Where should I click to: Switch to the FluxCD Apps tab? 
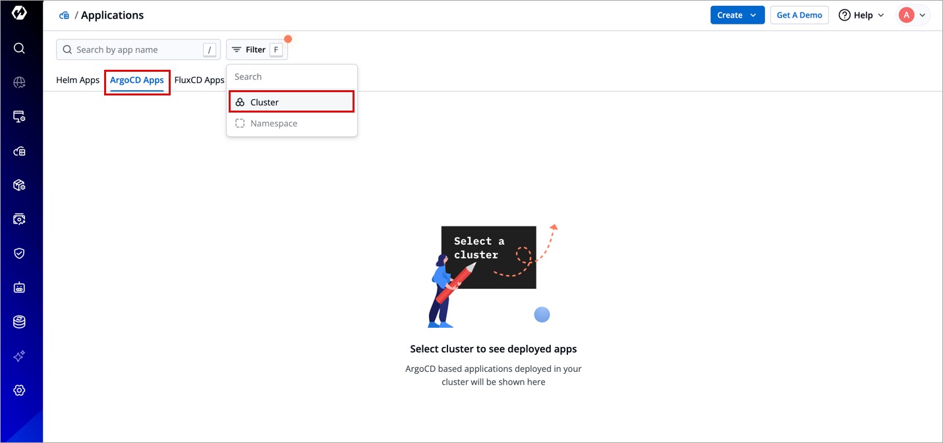(x=199, y=80)
